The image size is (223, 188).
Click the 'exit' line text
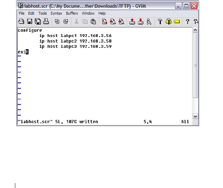pos(23,52)
